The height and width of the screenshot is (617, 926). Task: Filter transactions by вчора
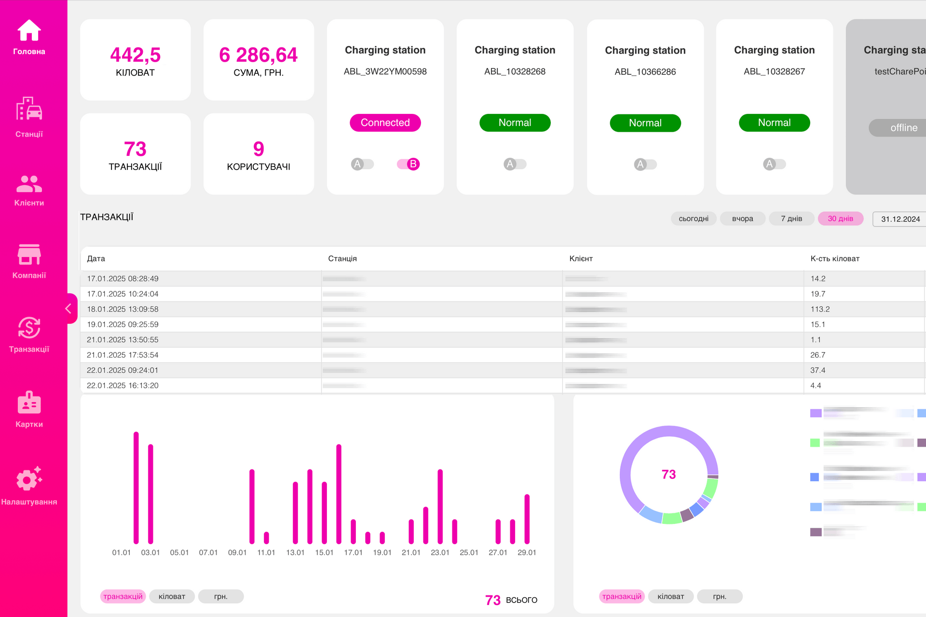(743, 219)
